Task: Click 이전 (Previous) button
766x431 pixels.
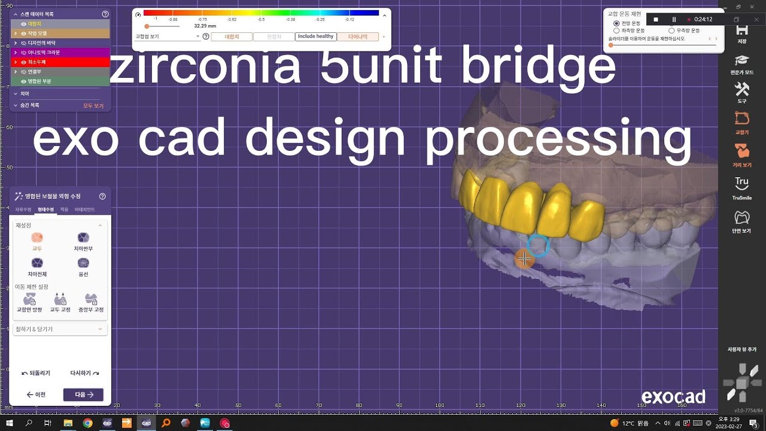Action: (x=36, y=394)
